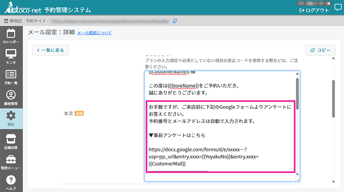
Task: Open the カレンダー calendar sidebar icon
Action: 11,36
